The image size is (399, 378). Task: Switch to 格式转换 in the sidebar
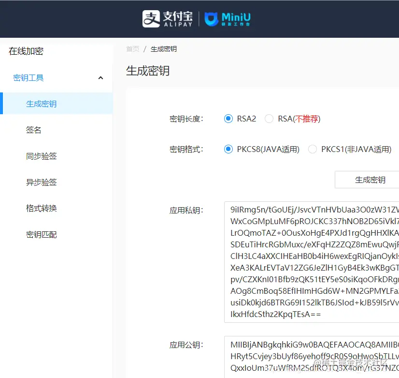coord(41,208)
